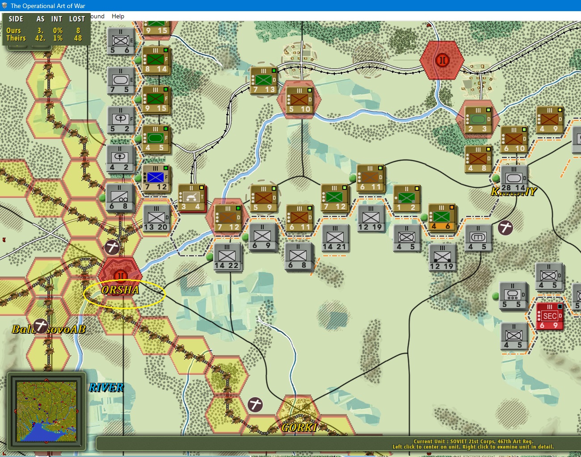Select the gray unit rated 5 2
581x457 pixels.
coord(121,120)
